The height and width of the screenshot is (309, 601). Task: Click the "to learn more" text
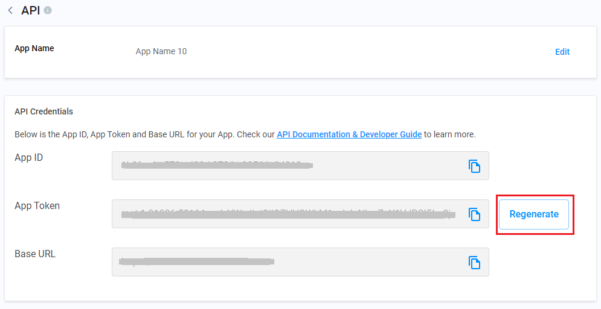pyautogui.click(x=450, y=134)
